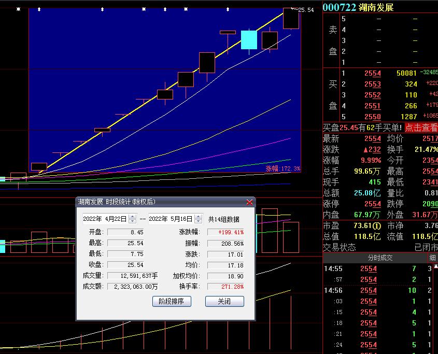Click the 涨幅:172.3% label on chart
Screen dimensions: 438x354
tap(282, 168)
